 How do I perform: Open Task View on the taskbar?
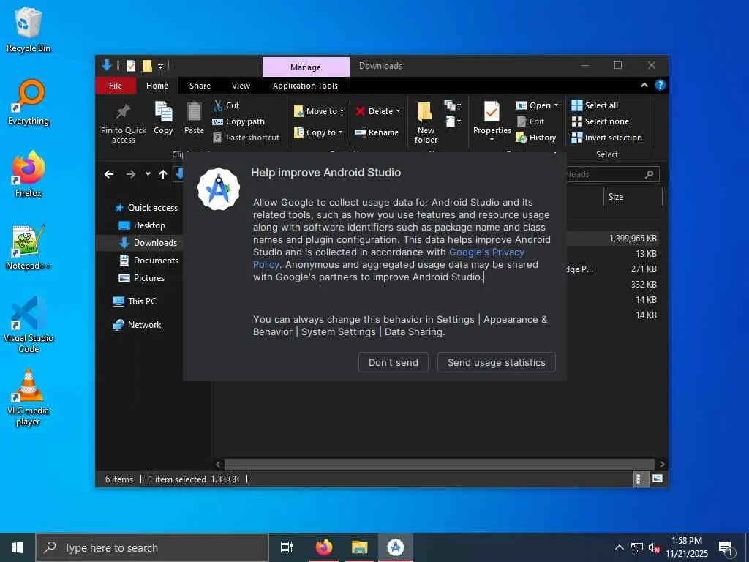[286, 547]
